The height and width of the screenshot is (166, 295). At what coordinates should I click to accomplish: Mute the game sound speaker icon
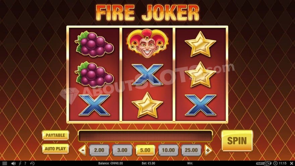coord(13,163)
